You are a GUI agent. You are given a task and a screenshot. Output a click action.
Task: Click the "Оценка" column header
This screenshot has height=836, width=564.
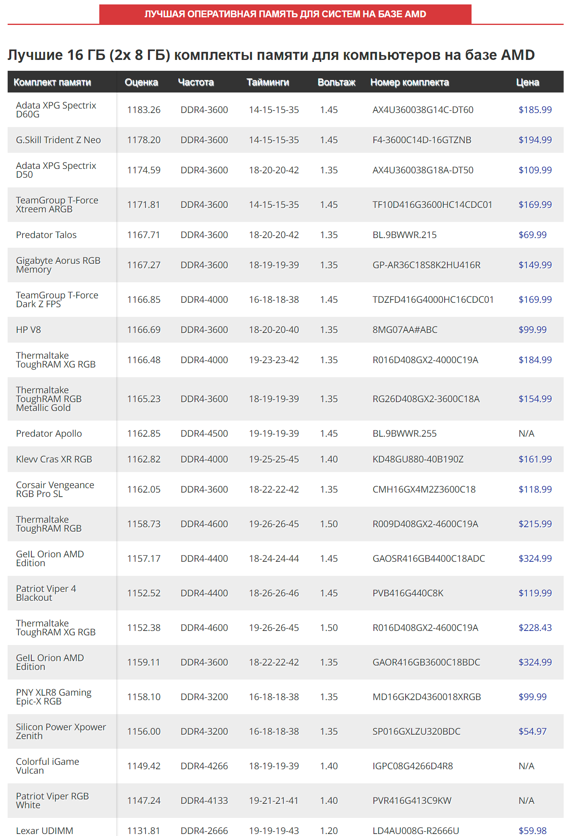141,82
